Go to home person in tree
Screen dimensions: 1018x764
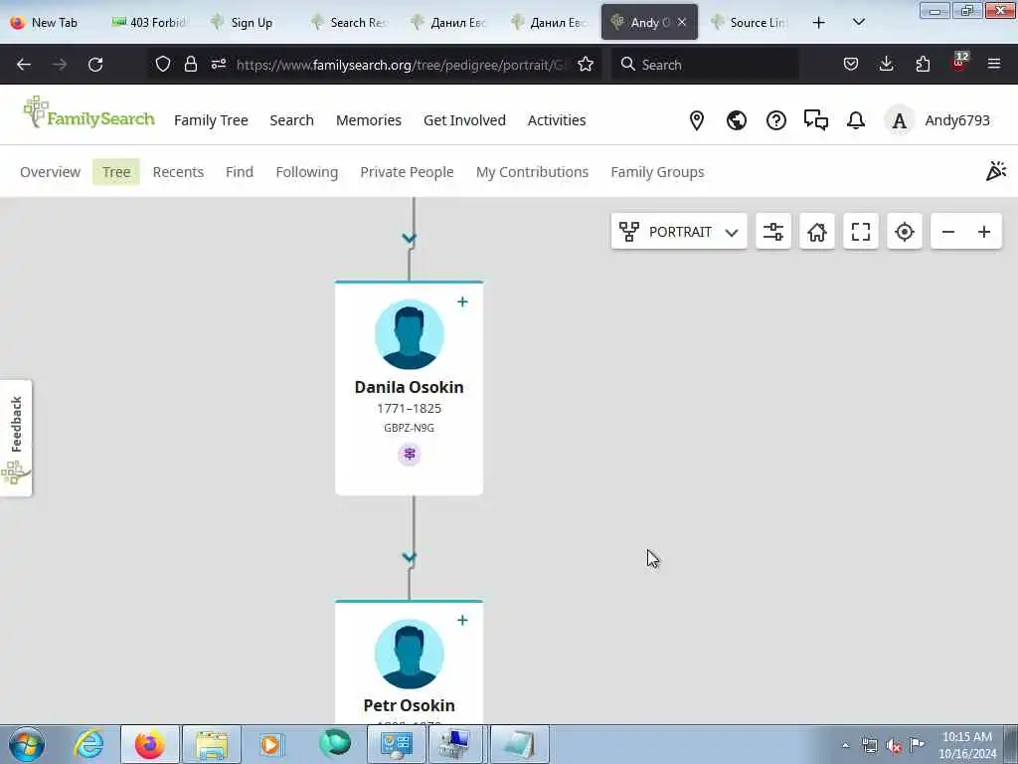(817, 231)
